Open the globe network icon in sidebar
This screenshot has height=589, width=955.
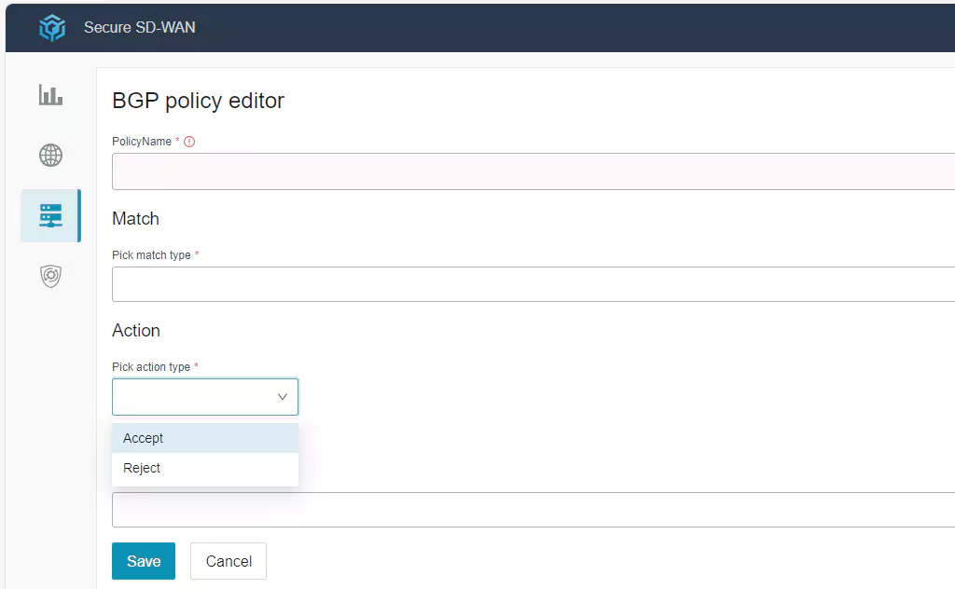pyautogui.click(x=50, y=155)
